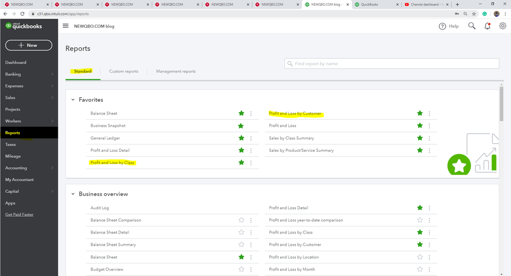The height and width of the screenshot is (276, 511).
Task: Open the notifications bell icon
Action: [x=487, y=26]
